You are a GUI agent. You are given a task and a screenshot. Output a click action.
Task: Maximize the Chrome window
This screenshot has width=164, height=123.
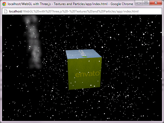[146, 3]
